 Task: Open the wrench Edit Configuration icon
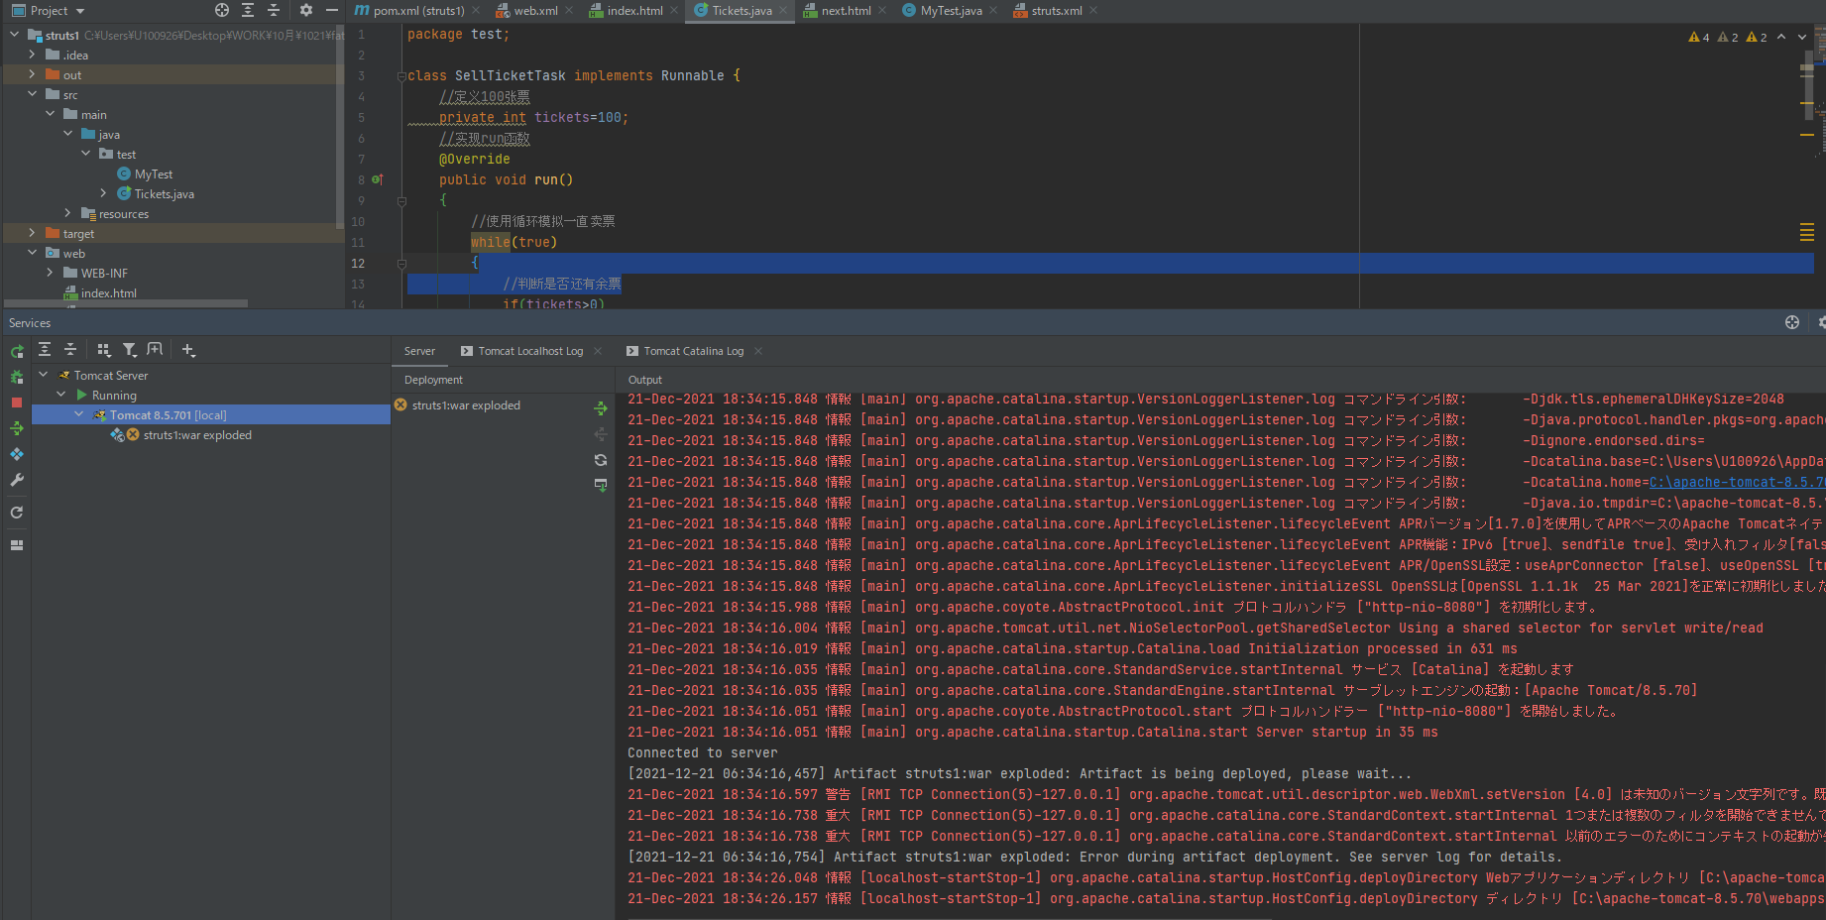17,480
